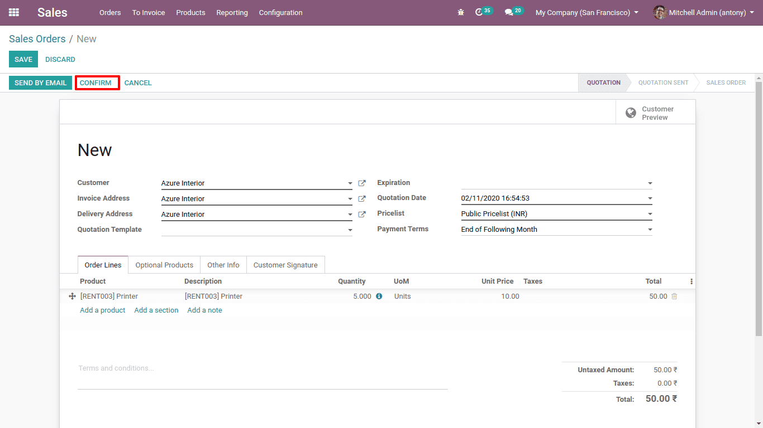This screenshot has width=763, height=428.
Task: Click Mitchell Admin avatar picture
Action: pos(660,12)
